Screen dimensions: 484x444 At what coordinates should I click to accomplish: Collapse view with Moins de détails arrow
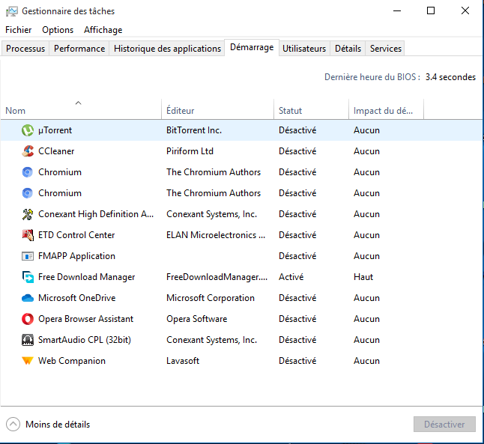tap(13, 425)
